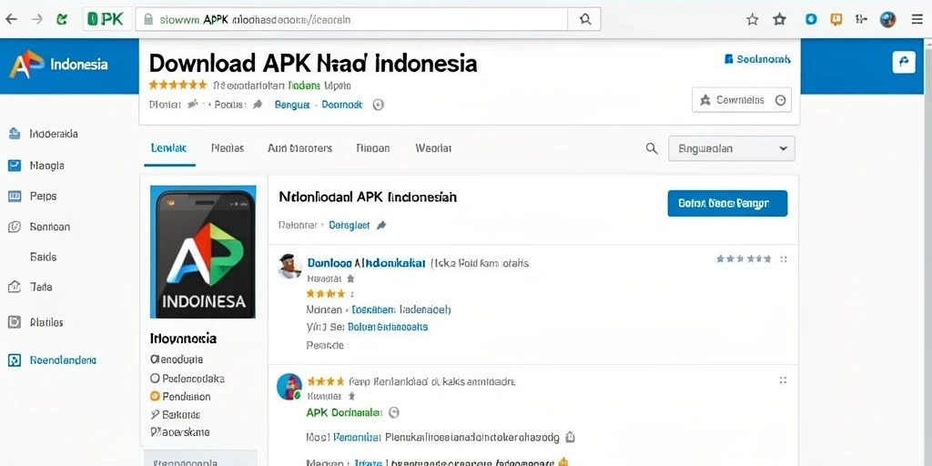Reload the page with the green refresh icon
932x466 pixels.
point(61,19)
